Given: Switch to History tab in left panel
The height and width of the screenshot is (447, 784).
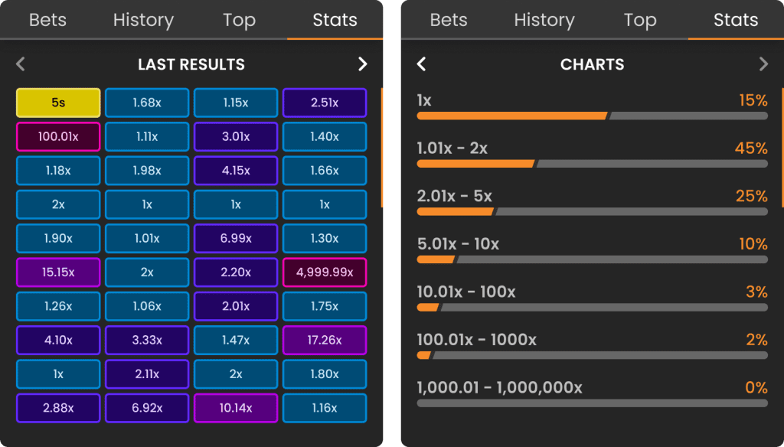Looking at the screenshot, I should pos(143,20).
